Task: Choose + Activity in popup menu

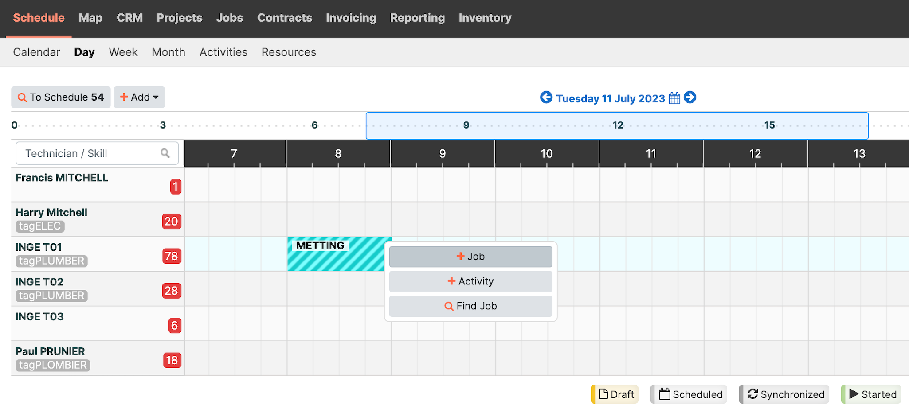Action: (470, 281)
